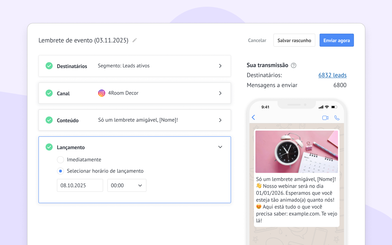Click the Salvar rascunho button
Viewport: 392px width, 245px height.
point(294,40)
